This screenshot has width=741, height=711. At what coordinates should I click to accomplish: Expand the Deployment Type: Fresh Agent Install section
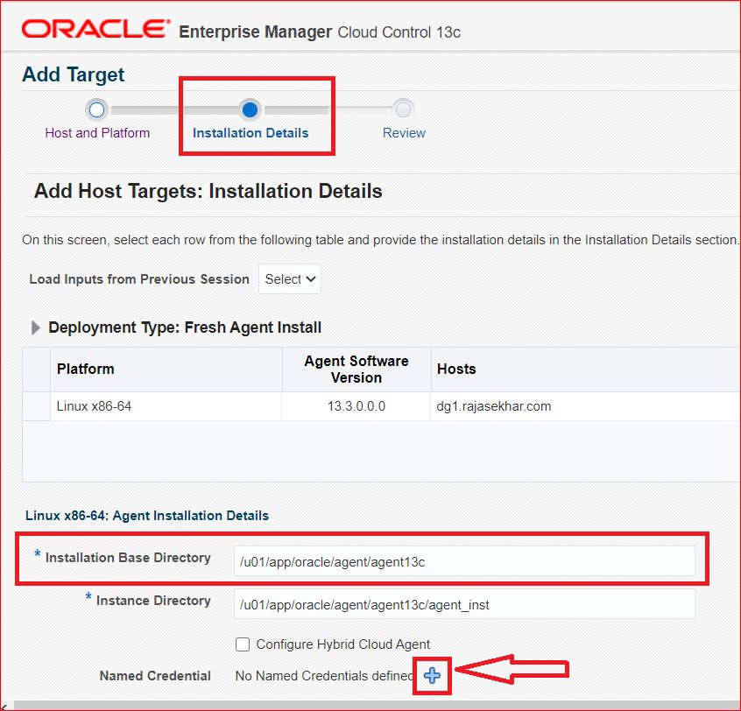36,327
